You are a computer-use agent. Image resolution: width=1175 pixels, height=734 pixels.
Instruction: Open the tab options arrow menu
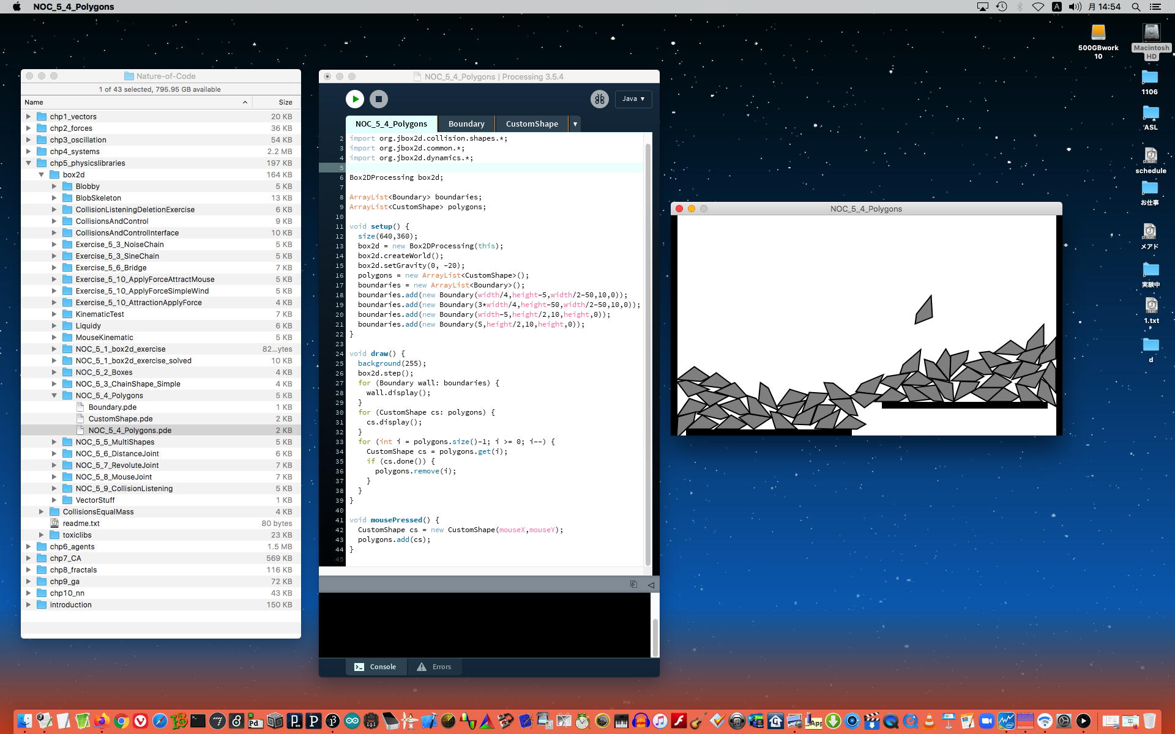tap(575, 124)
